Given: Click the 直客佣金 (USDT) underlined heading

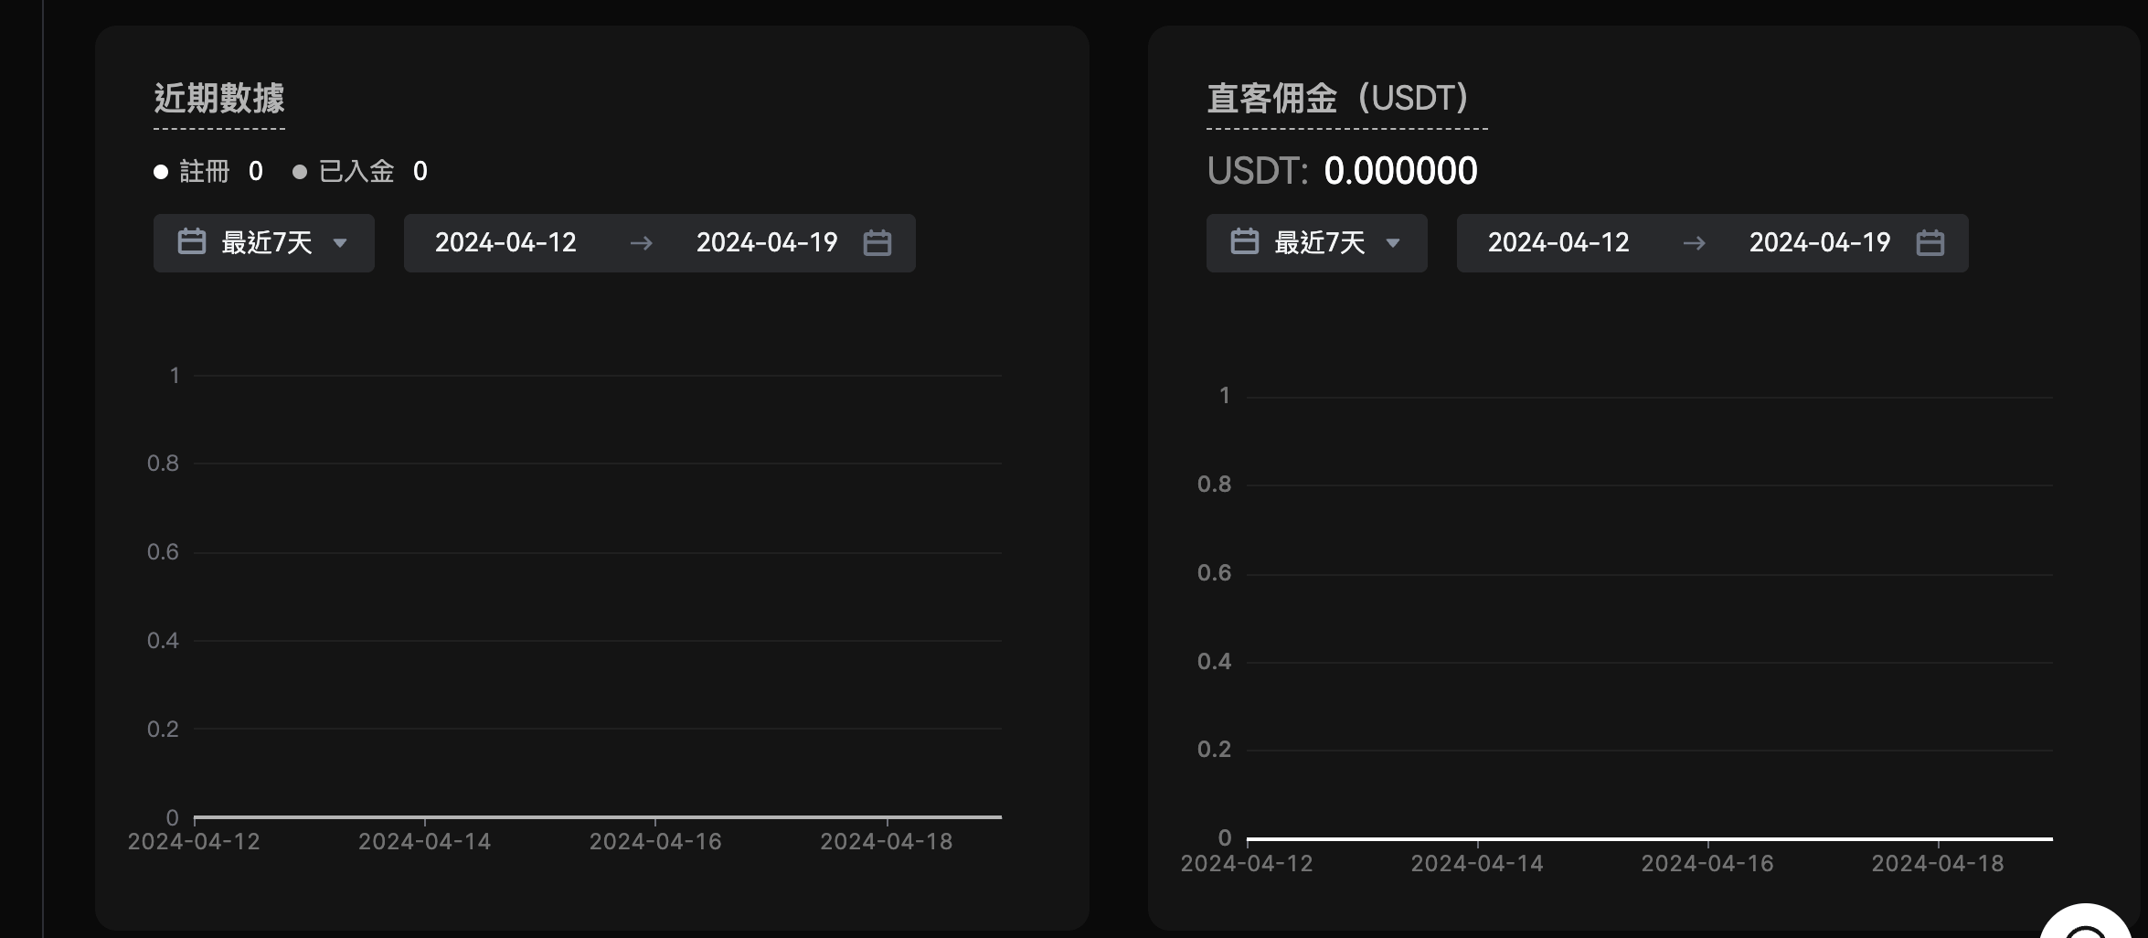Looking at the screenshot, I should (x=1336, y=98).
